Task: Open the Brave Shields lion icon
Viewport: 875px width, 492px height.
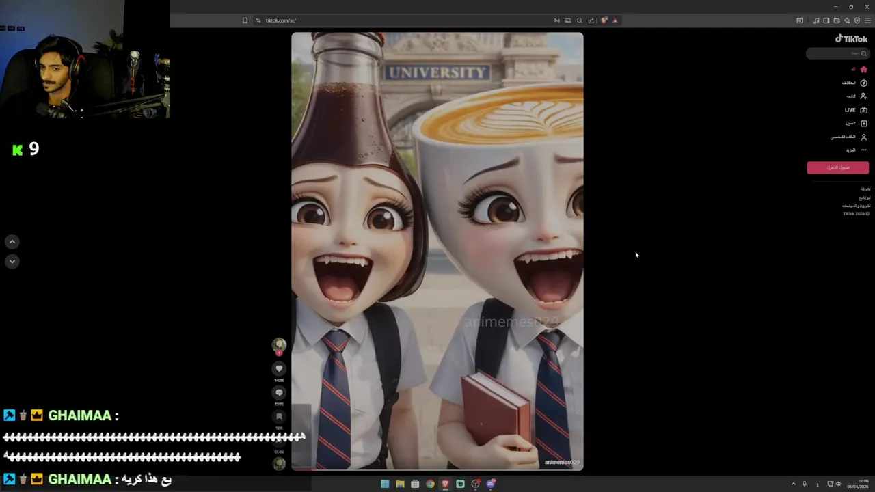Action: [x=604, y=20]
